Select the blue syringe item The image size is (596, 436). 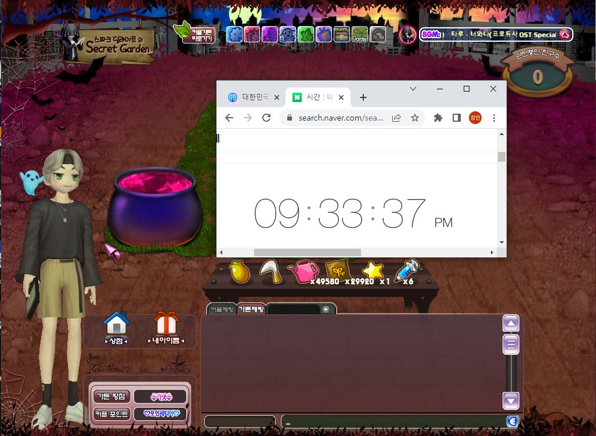(x=406, y=271)
